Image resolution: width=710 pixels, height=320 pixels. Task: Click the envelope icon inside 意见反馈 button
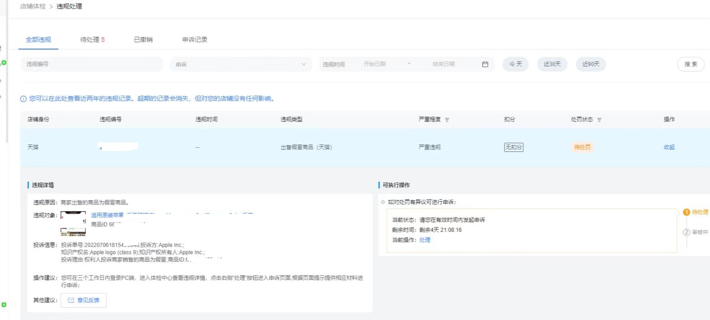(71, 300)
